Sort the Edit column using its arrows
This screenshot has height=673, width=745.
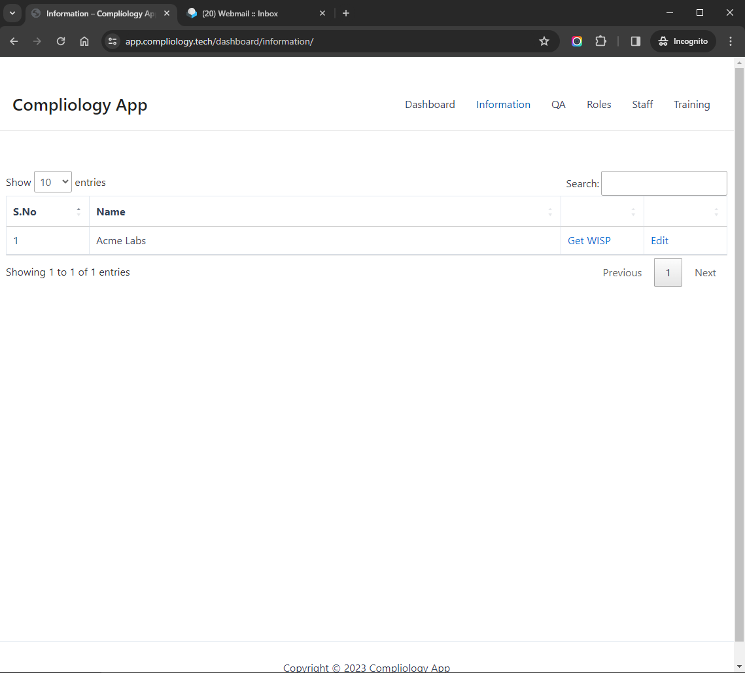pyautogui.click(x=716, y=212)
